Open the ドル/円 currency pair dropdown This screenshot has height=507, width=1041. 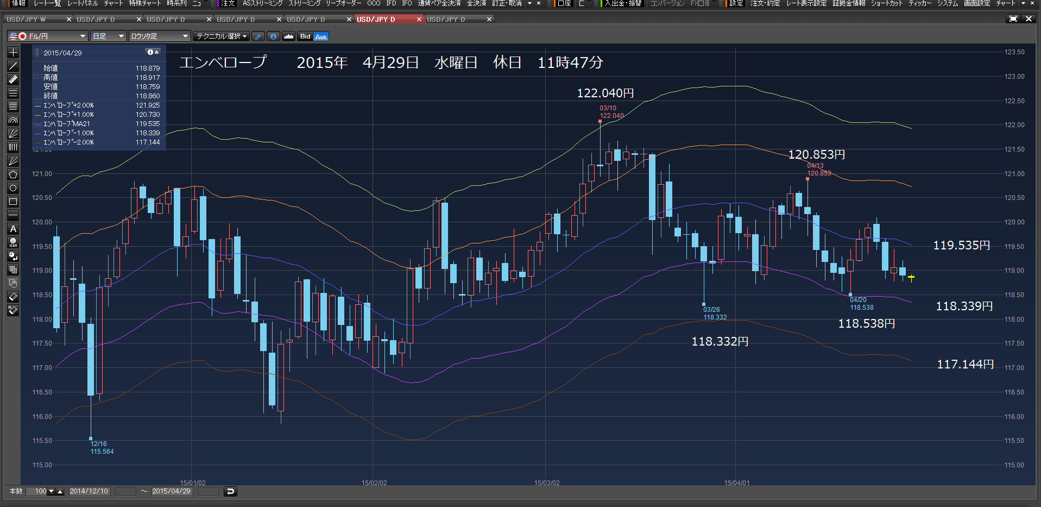click(x=47, y=36)
